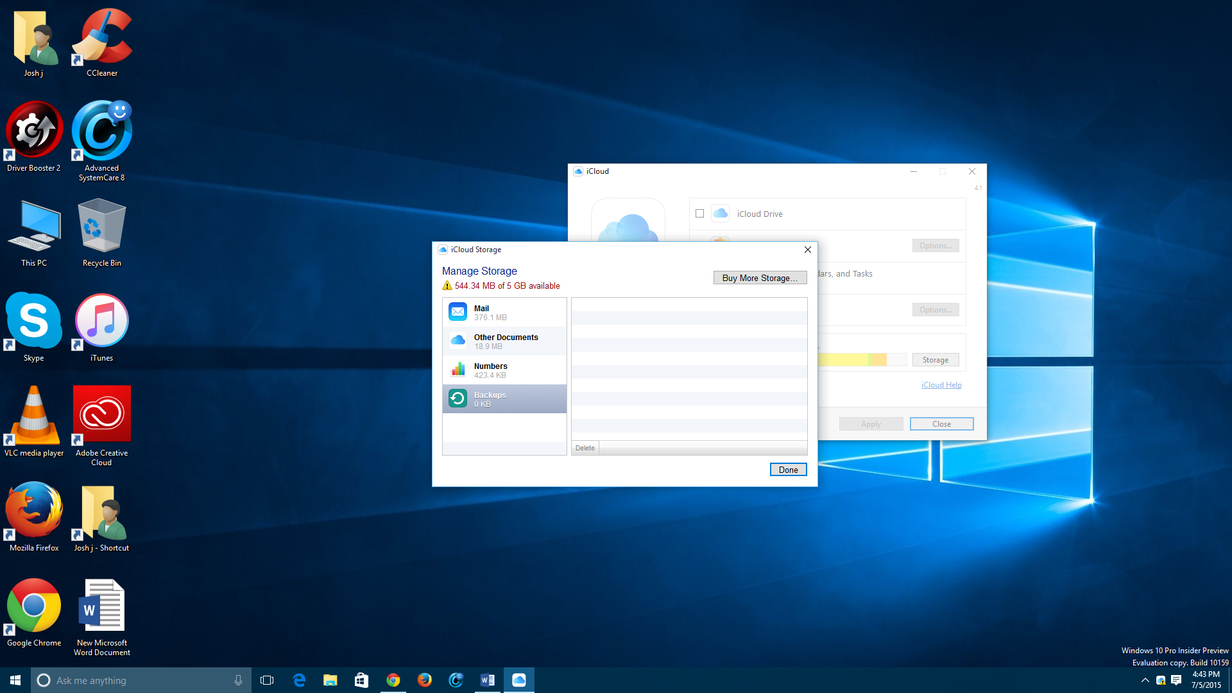
Task: Select Adobe Creative Cloud shortcut
Action: (102, 426)
